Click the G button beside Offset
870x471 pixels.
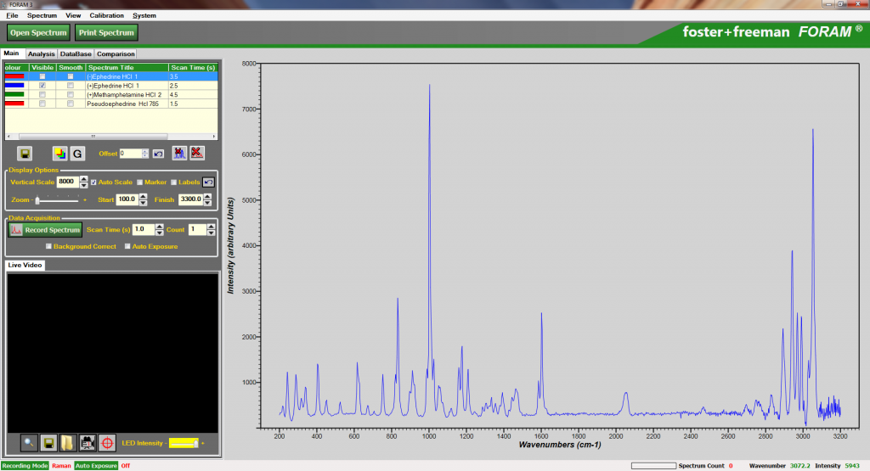coord(76,154)
